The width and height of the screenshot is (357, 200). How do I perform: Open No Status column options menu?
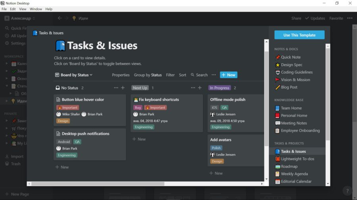[116, 88]
